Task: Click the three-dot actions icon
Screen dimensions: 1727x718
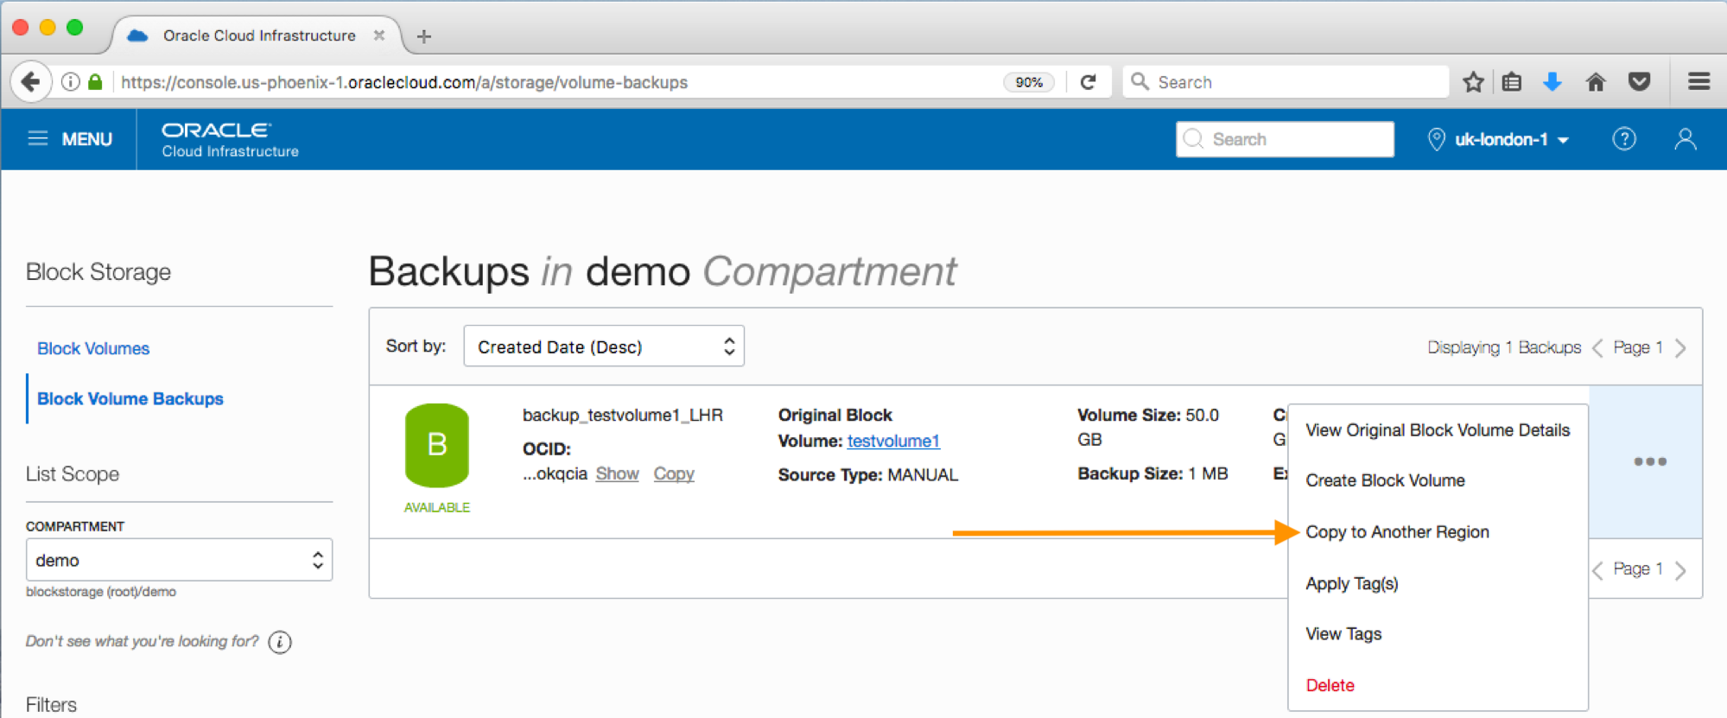Action: click(x=1649, y=461)
